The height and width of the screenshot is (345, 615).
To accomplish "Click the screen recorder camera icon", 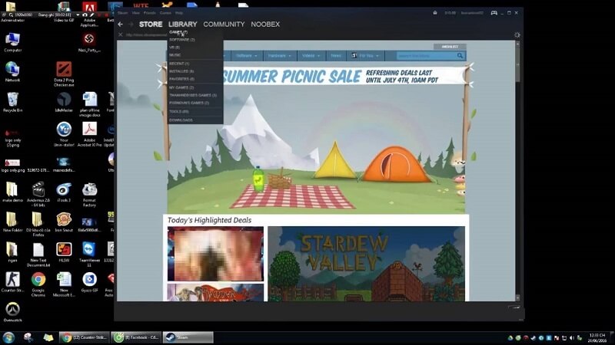I will tap(85, 15).
